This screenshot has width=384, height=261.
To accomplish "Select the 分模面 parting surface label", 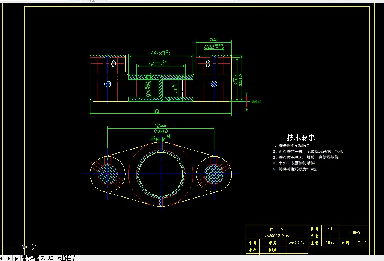I will click(256, 102).
